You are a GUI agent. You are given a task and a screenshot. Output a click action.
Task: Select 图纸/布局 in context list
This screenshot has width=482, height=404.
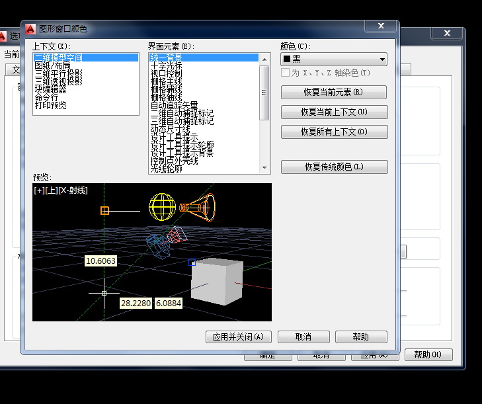coord(86,65)
